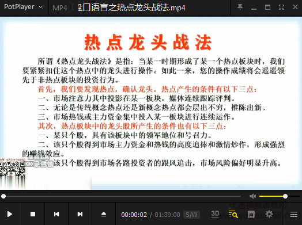Toggle 3D video mode
The image size is (302, 225).
click(215, 214)
